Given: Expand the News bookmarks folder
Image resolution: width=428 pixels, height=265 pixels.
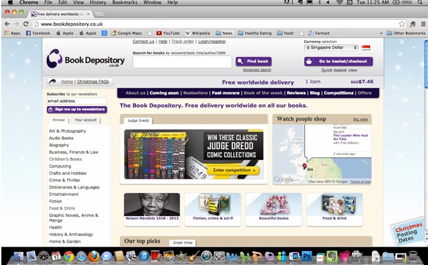Looking at the screenshot, I should point(224,33).
